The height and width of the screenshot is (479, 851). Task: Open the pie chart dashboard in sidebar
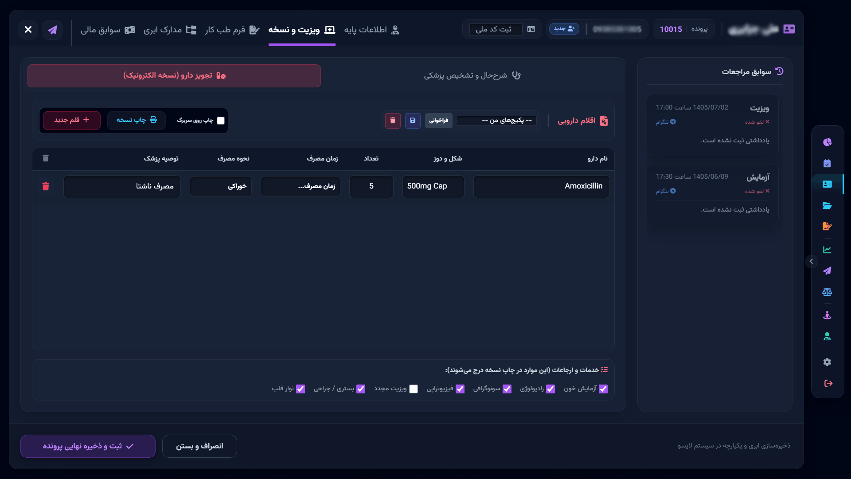pyautogui.click(x=827, y=142)
